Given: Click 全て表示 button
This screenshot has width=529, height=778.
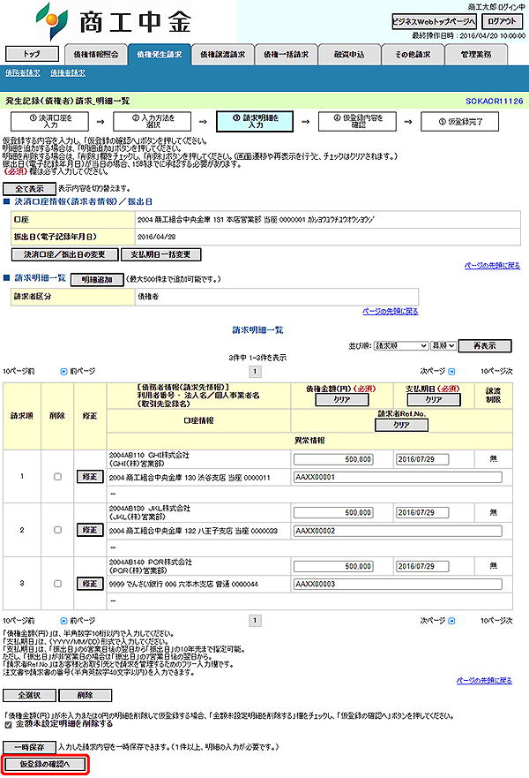Looking at the screenshot, I should point(29,189).
